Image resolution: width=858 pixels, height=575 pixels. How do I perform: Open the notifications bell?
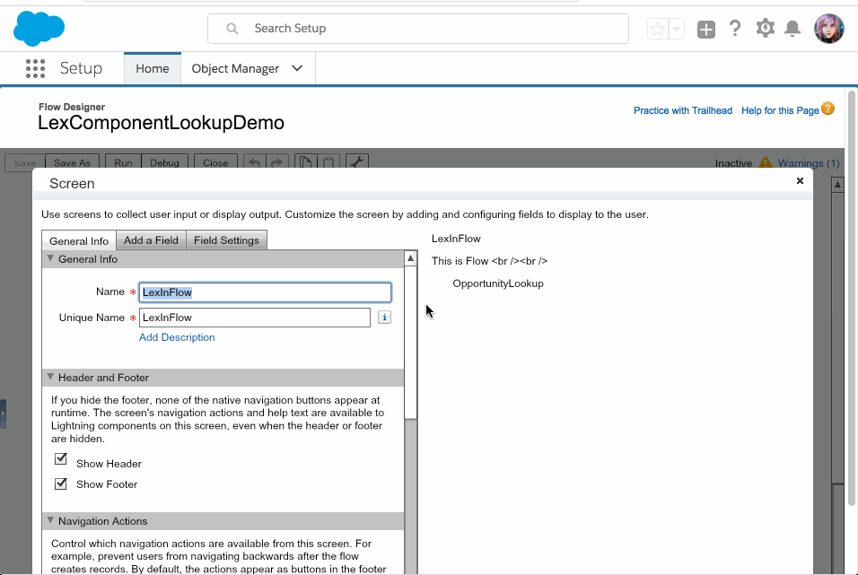click(792, 29)
